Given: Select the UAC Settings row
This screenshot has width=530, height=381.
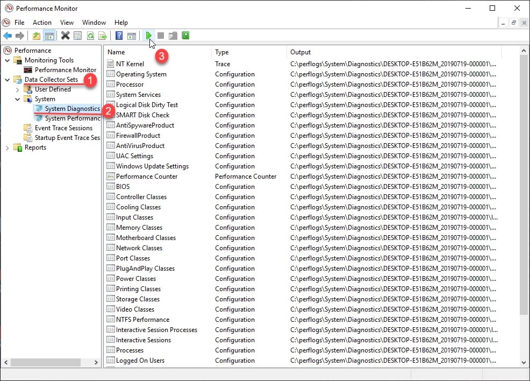Looking at the screenshot, I should (x=303, y=156).
